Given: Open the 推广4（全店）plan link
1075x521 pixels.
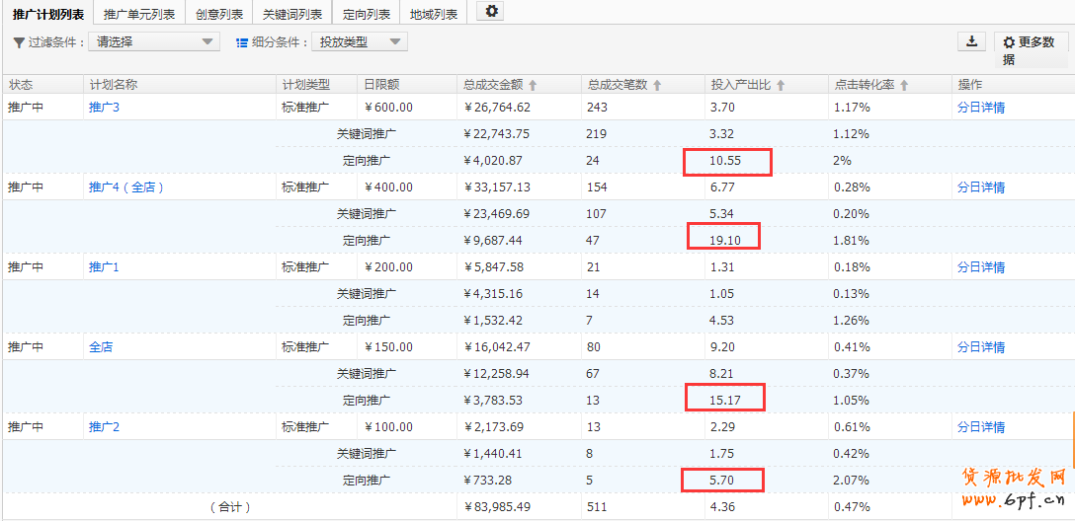Looking at the screenshot, I should pyautogui.click(x=126, y=187).
